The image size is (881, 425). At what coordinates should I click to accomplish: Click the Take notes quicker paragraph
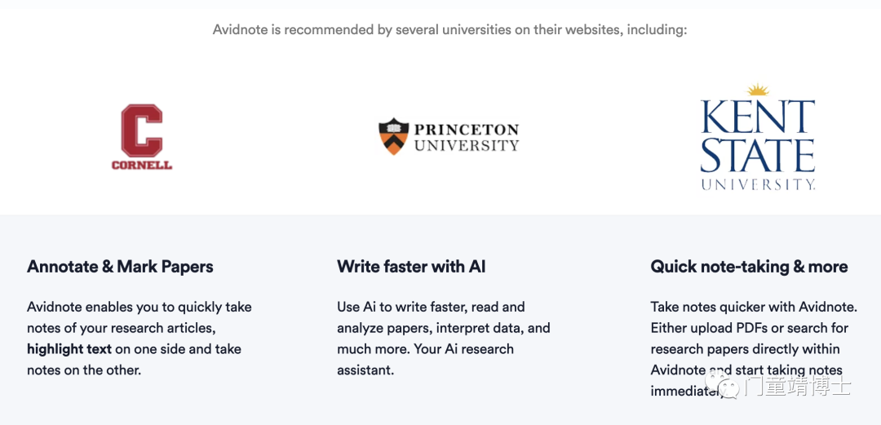click(754, 348)
